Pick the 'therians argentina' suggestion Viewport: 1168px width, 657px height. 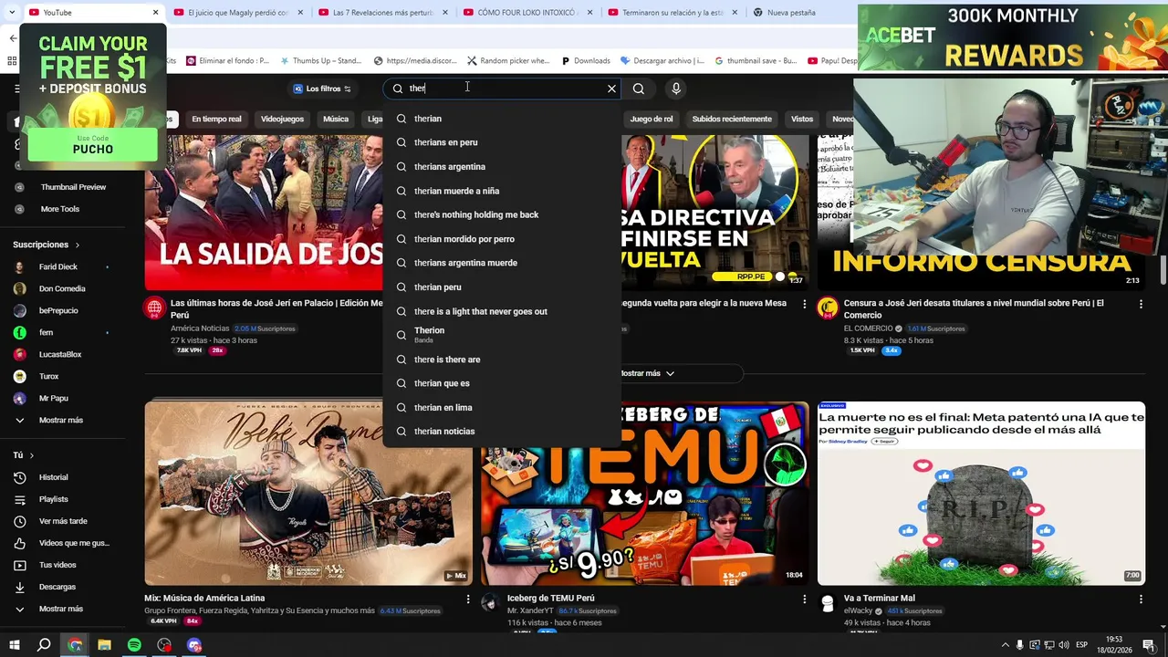pyautogui.click(x=502, y=167)
